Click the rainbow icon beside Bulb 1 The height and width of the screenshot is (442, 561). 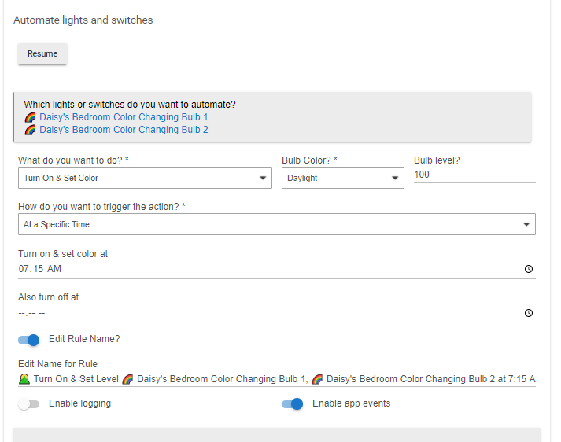(30, 117)
